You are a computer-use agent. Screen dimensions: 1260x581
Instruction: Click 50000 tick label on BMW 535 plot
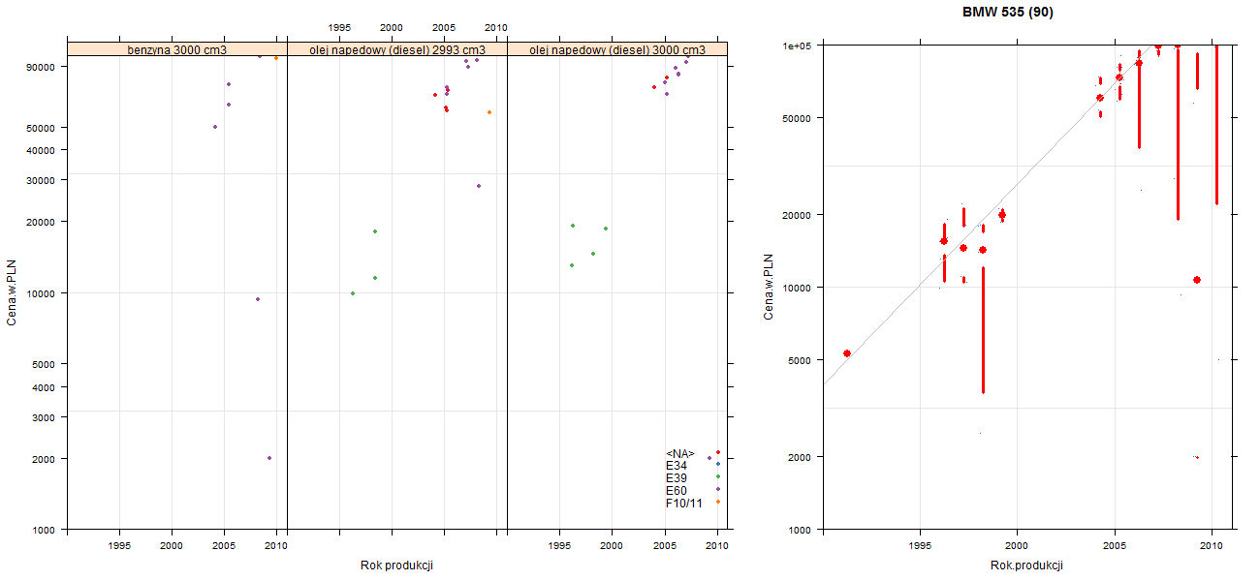click(x=797, y=118)
